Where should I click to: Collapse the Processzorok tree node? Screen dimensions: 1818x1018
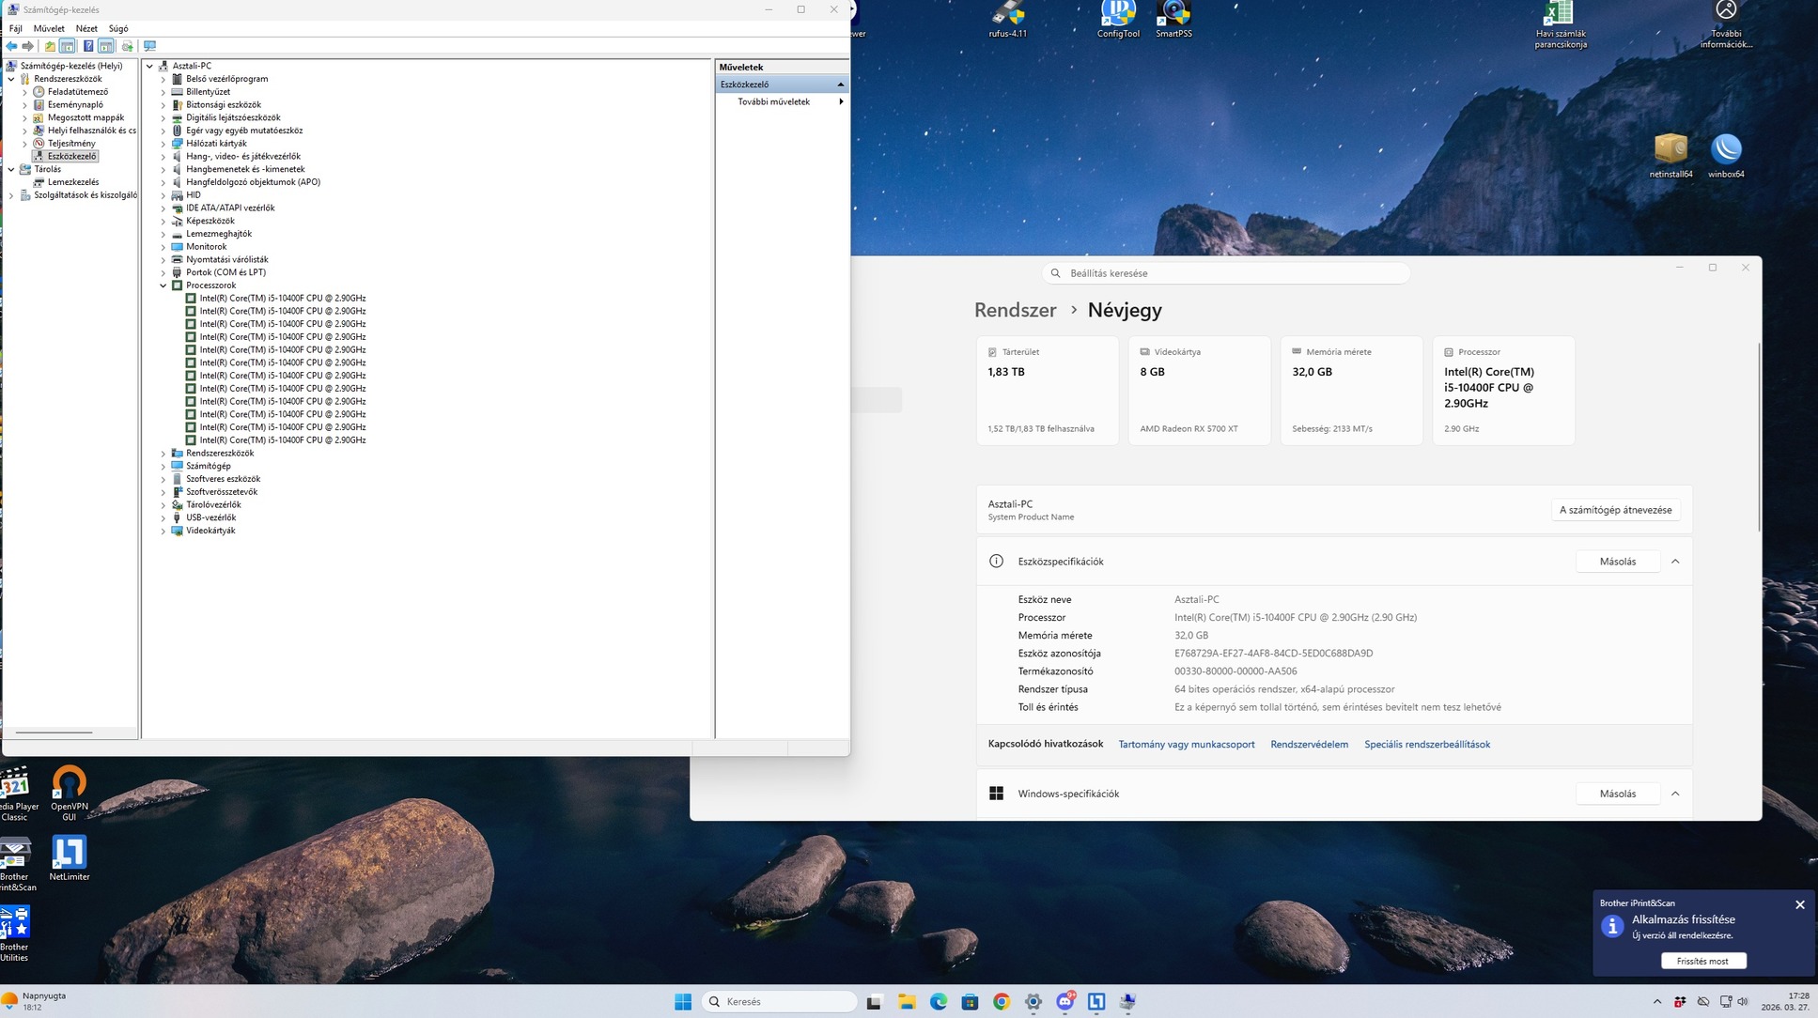[x=163, y=285]
